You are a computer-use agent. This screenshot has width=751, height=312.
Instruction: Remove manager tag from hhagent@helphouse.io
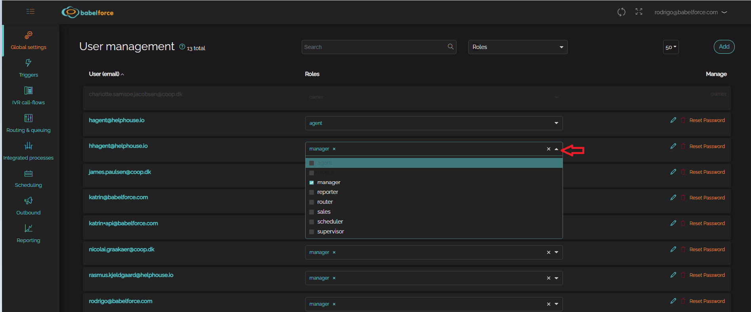(334, 149)
